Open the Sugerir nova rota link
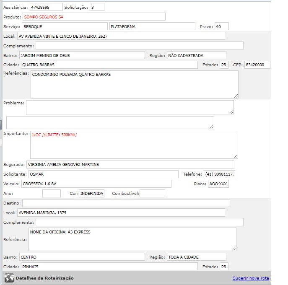 pyautogui.click(x=251, y=278)
